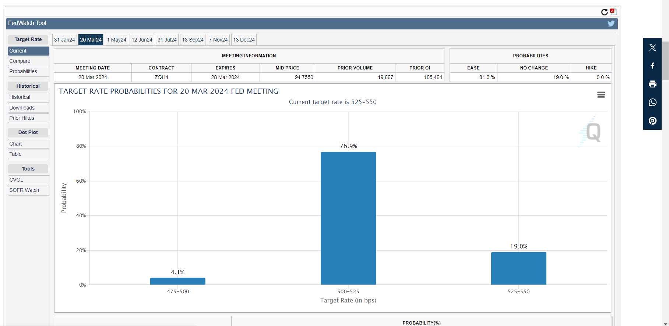This screenshot has width=669, height=326.
Task: Open the SOFR Watch tool
Action: tap(24, 190)
